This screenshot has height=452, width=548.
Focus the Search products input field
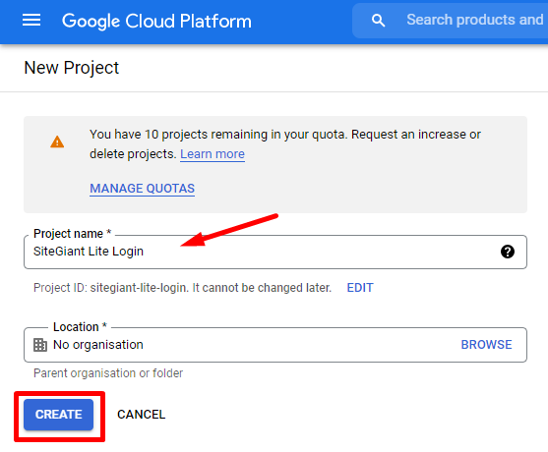tap(475, 20)
